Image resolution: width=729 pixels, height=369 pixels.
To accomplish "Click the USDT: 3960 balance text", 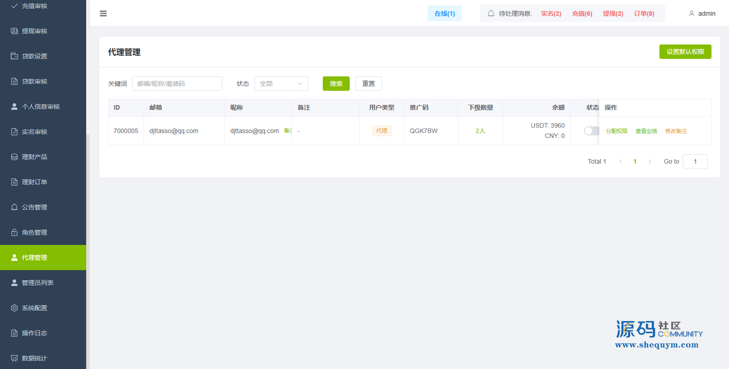I will (548, 125).
